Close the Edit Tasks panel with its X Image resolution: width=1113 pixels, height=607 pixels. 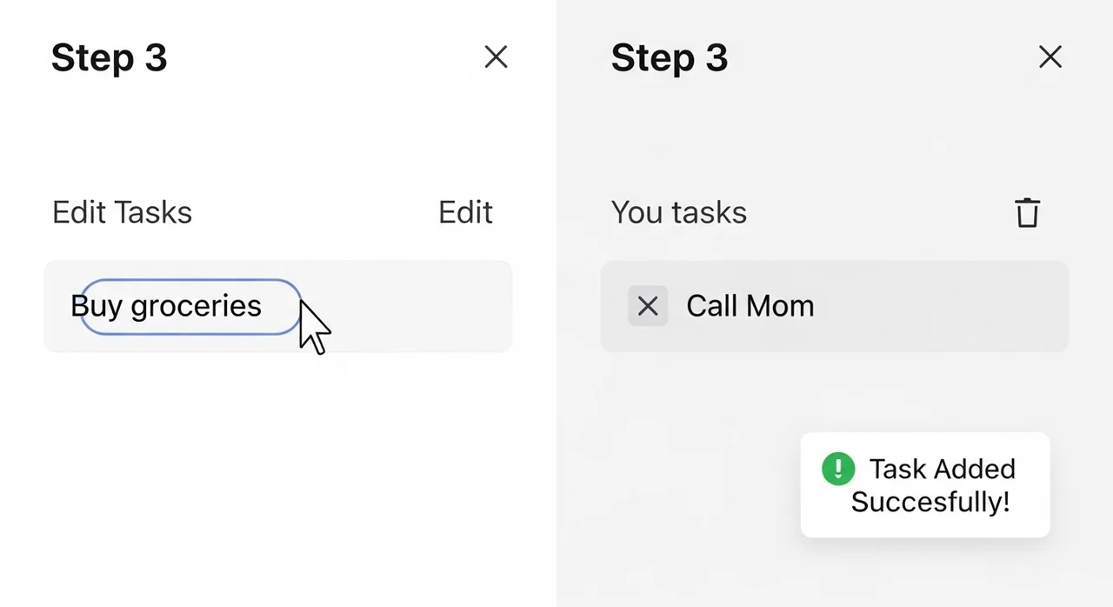pyautogui.click(x=496, y=57)
